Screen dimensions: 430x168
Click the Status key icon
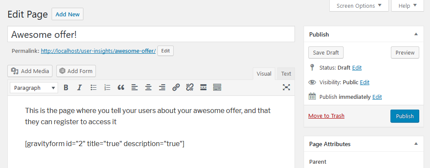312,68
